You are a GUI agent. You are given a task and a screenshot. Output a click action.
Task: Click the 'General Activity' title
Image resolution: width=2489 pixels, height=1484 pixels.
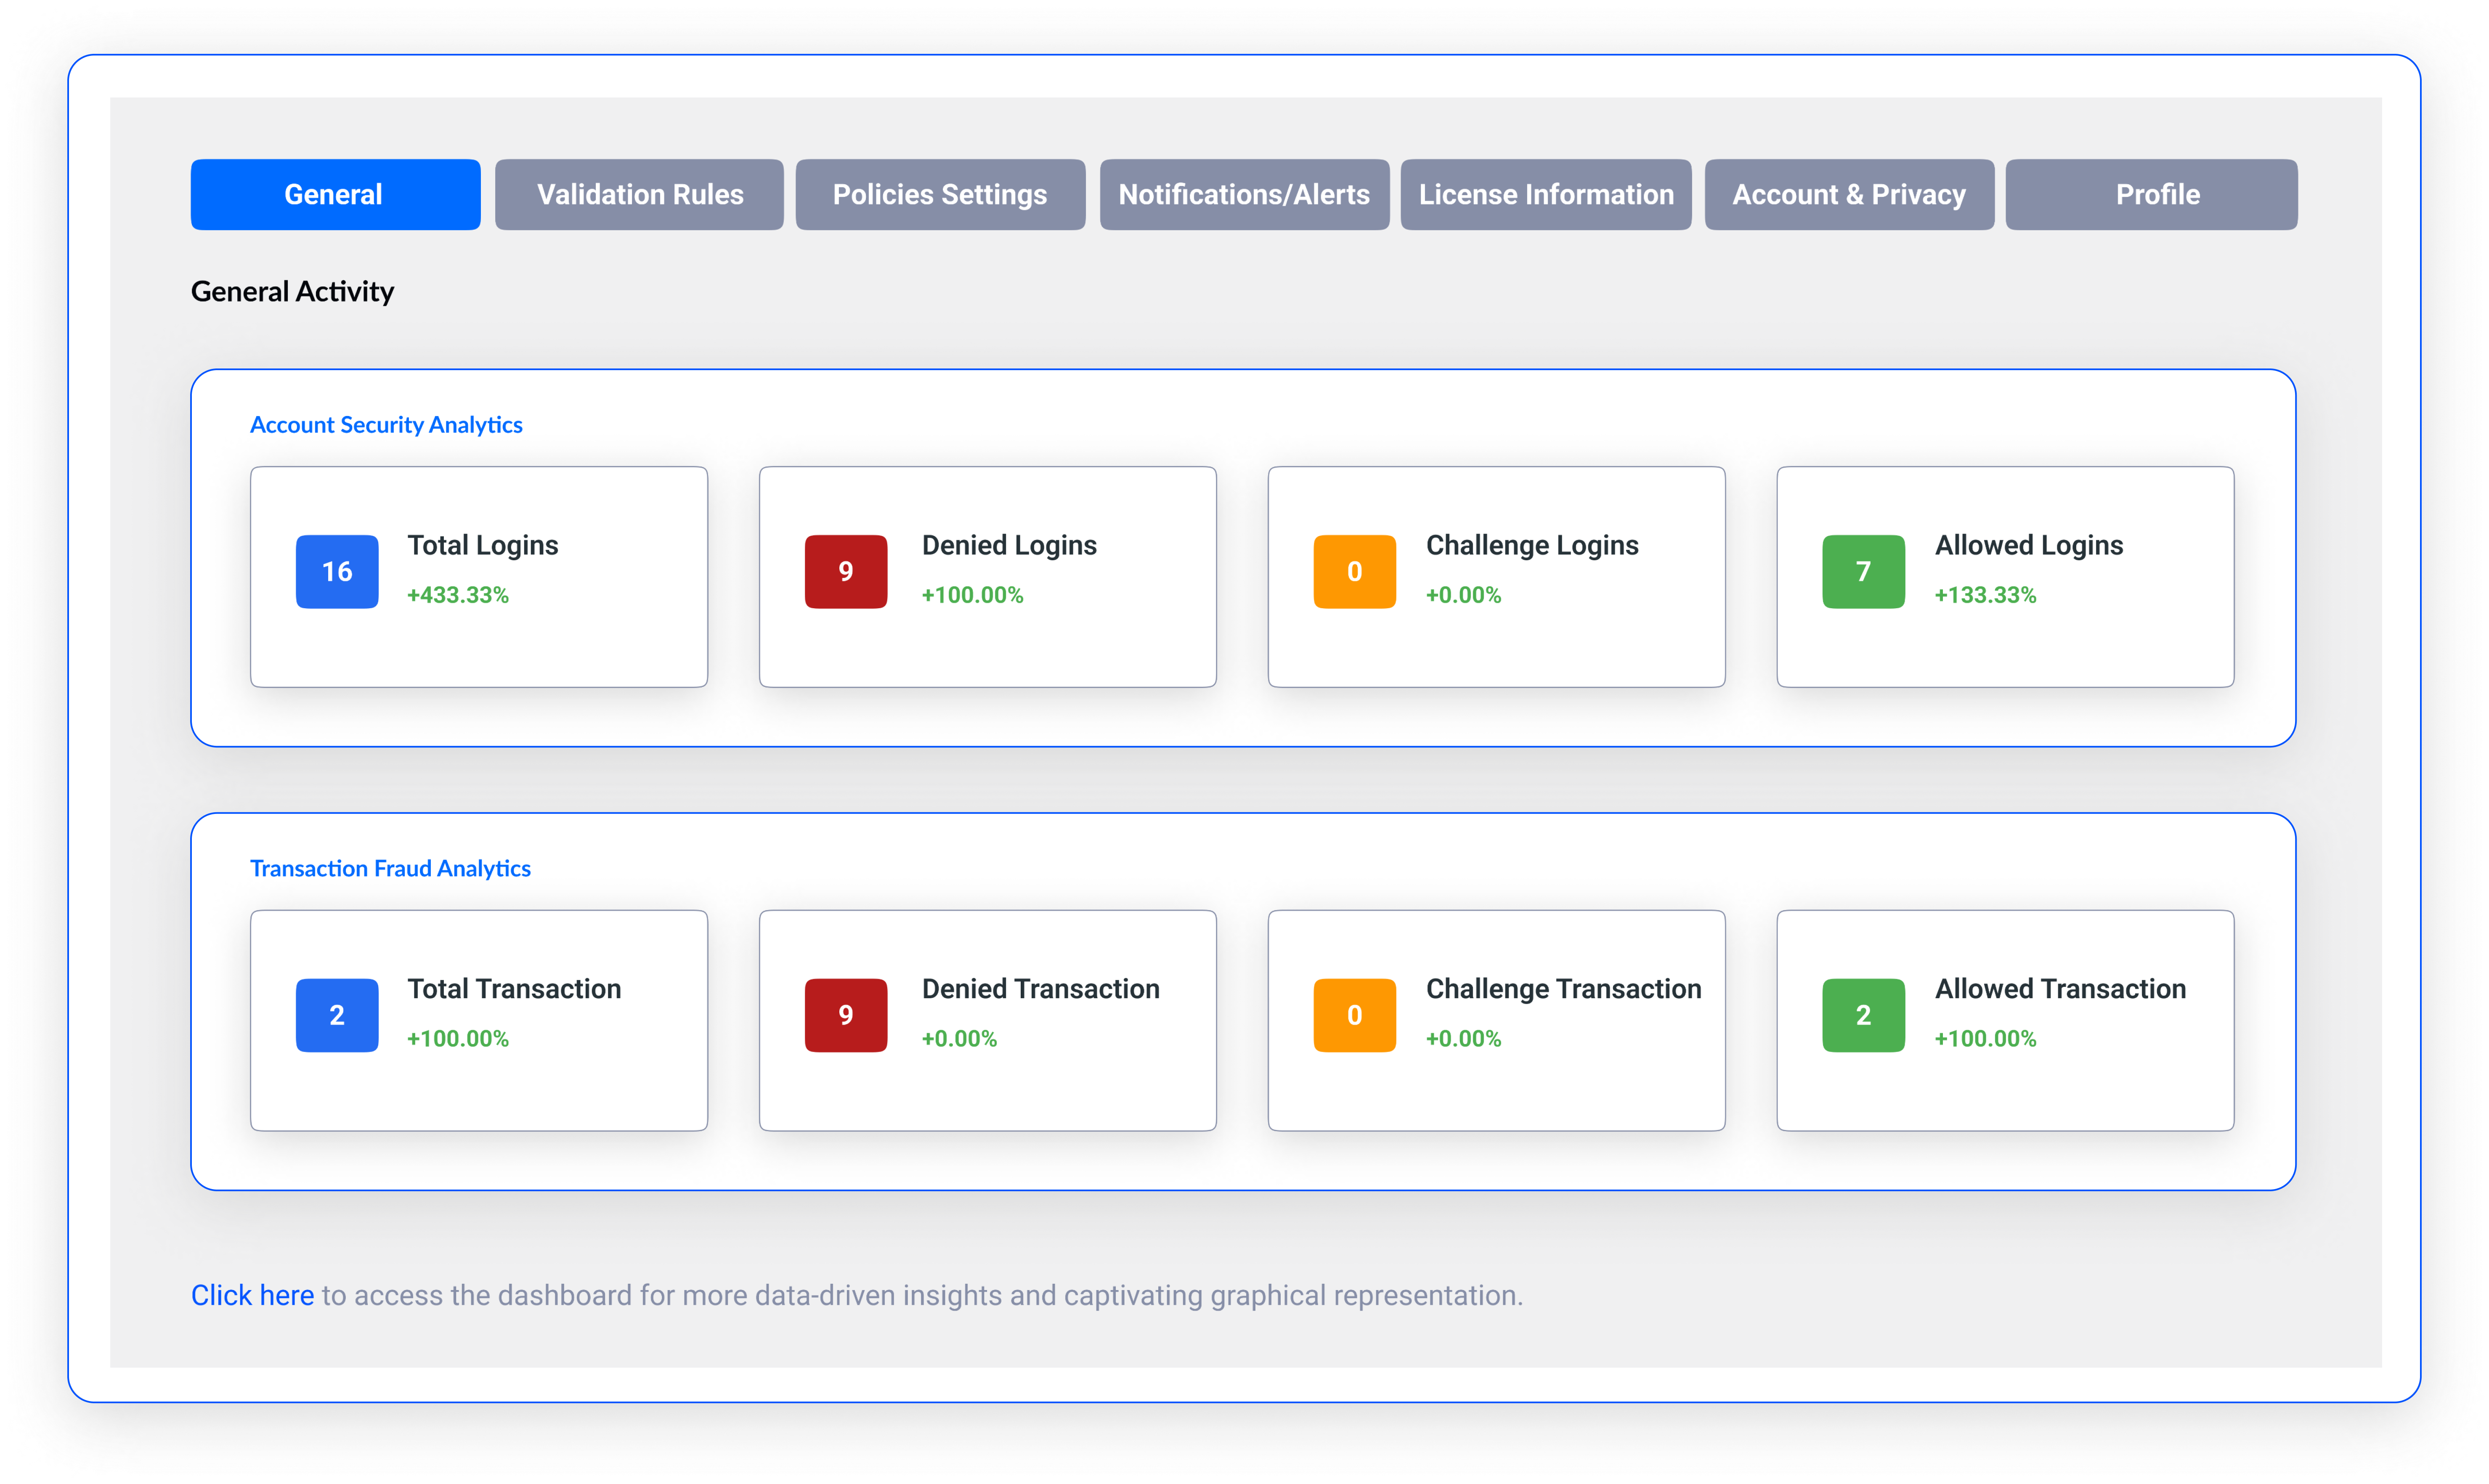tap(292, 291)
